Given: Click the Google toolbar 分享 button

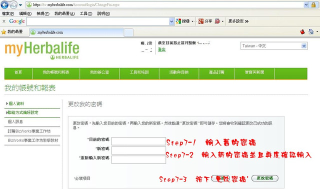Looking at the screenshot, I should [x=205, y=21].
